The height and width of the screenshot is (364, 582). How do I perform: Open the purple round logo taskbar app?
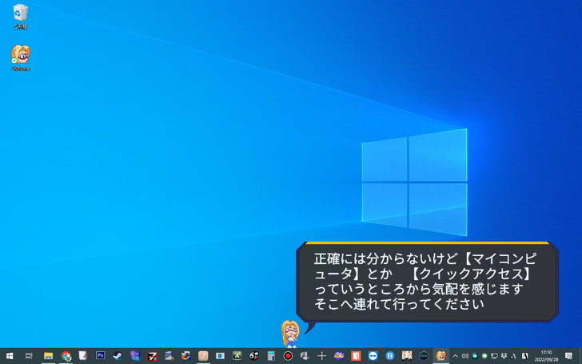[339, 356]
